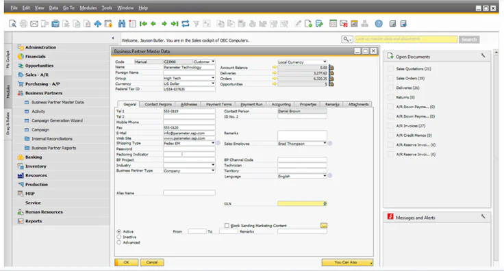Click the Opportunities graph icon
Image resolution: width=504 pixels, height=271 pixels.
pos(331,83)
